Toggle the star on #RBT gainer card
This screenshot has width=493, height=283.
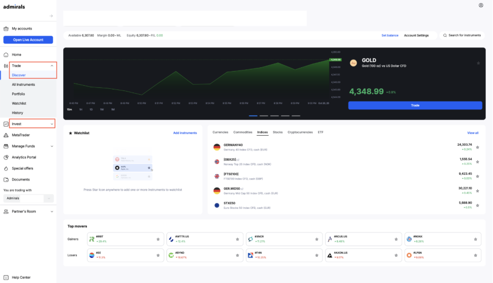click(158, 239)
